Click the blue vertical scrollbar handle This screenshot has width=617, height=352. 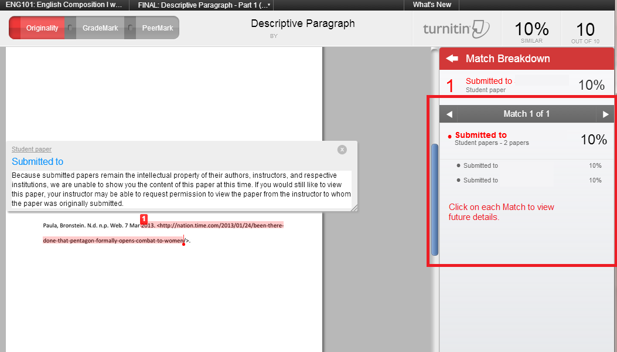(x=435, y=199)
